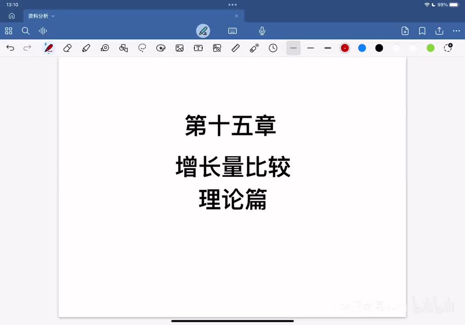The height and width of the screenshot is (325, 465).
Task: Open the page thumbnails grid view
Action: click(x=9, y=31)
